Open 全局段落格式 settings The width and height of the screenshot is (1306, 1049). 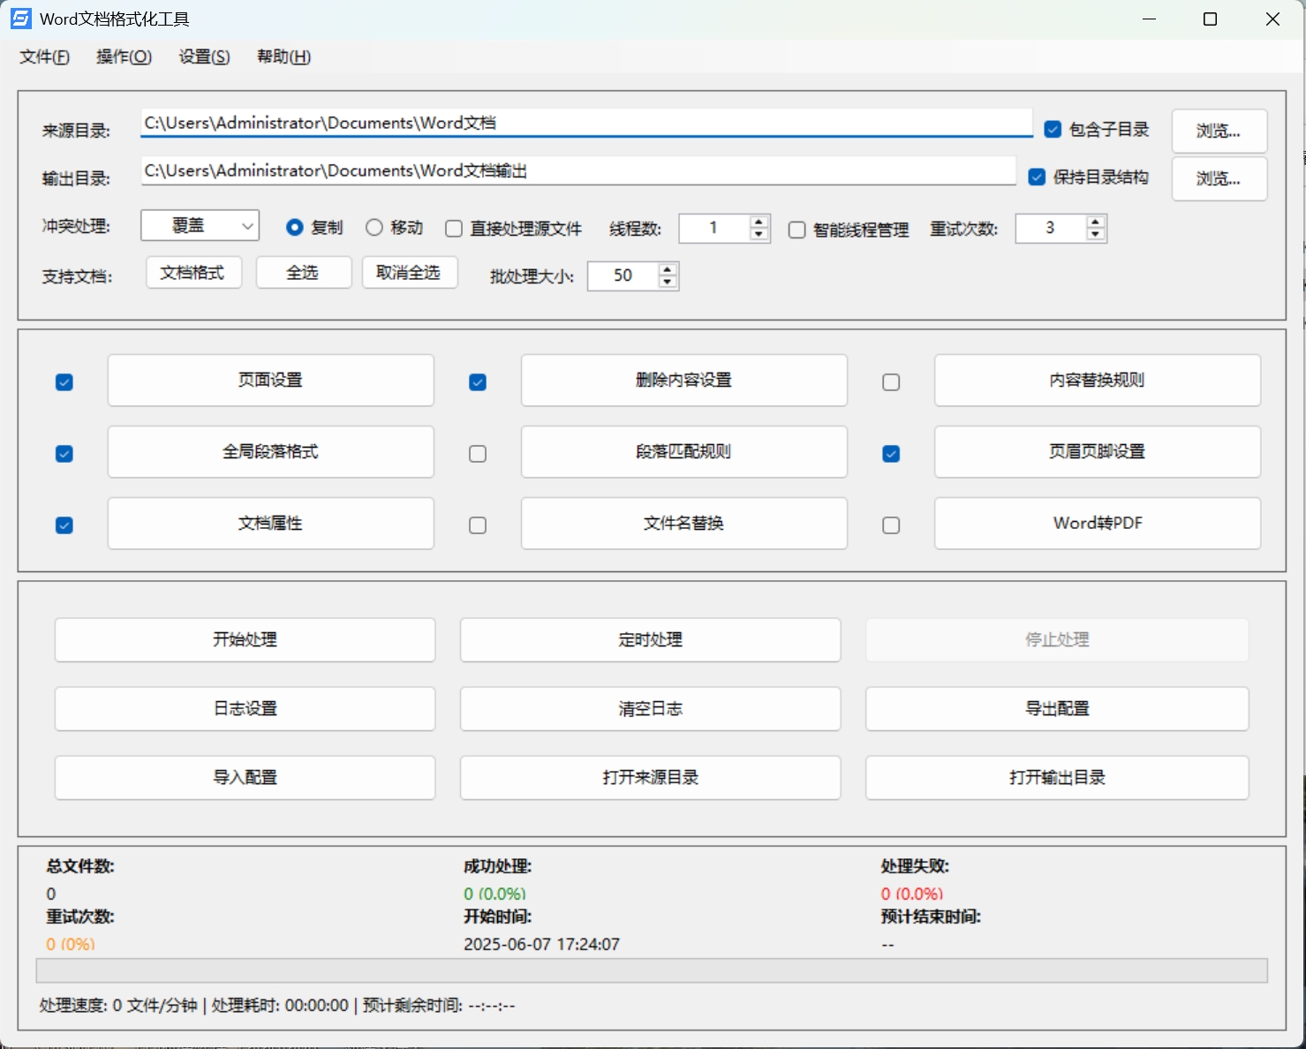[271, 452]
